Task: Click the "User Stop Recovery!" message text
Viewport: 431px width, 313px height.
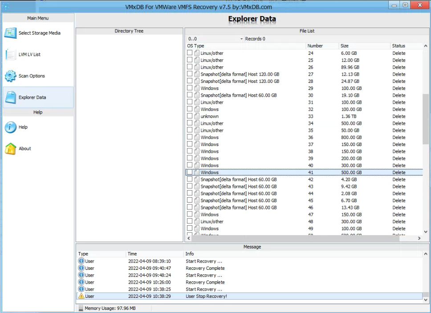Action: pos(207,296)
